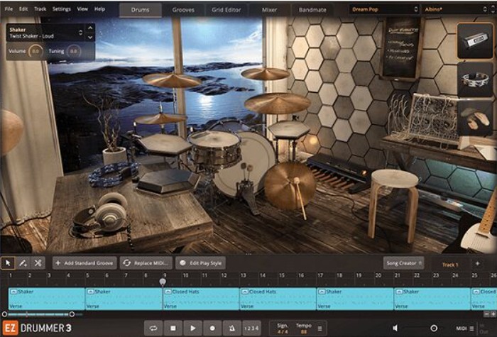Switch to the Bandmate tab

click(312, 10)
